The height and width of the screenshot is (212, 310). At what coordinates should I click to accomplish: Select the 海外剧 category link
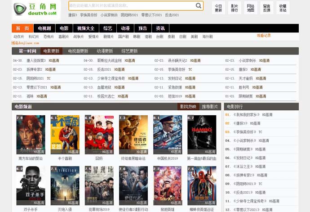208,36
